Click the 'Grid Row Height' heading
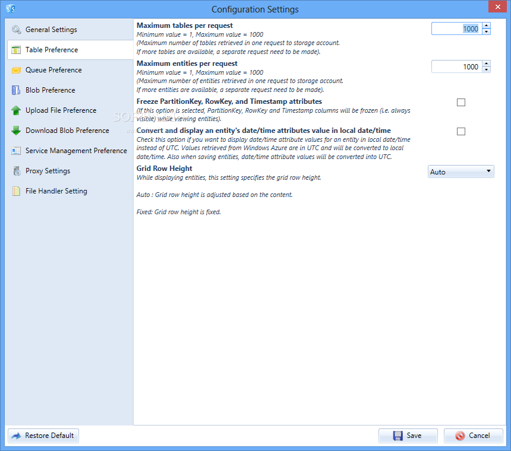Image resolution: width=511 pixels, height=451 pixels. click(x=164, y=169)
